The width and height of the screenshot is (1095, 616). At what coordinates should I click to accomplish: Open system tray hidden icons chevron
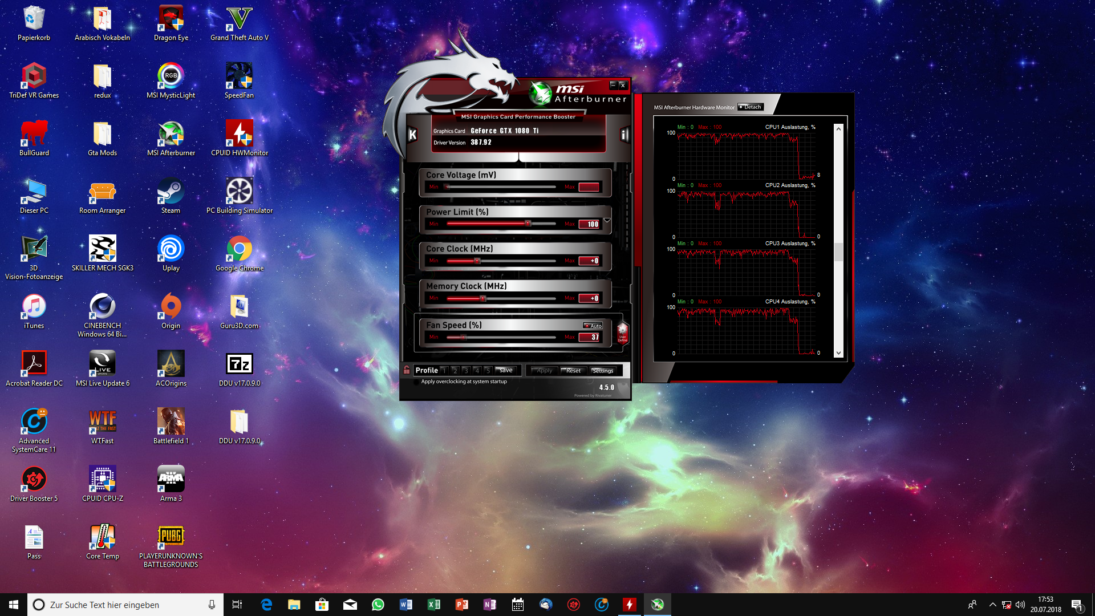coord(992,605)
